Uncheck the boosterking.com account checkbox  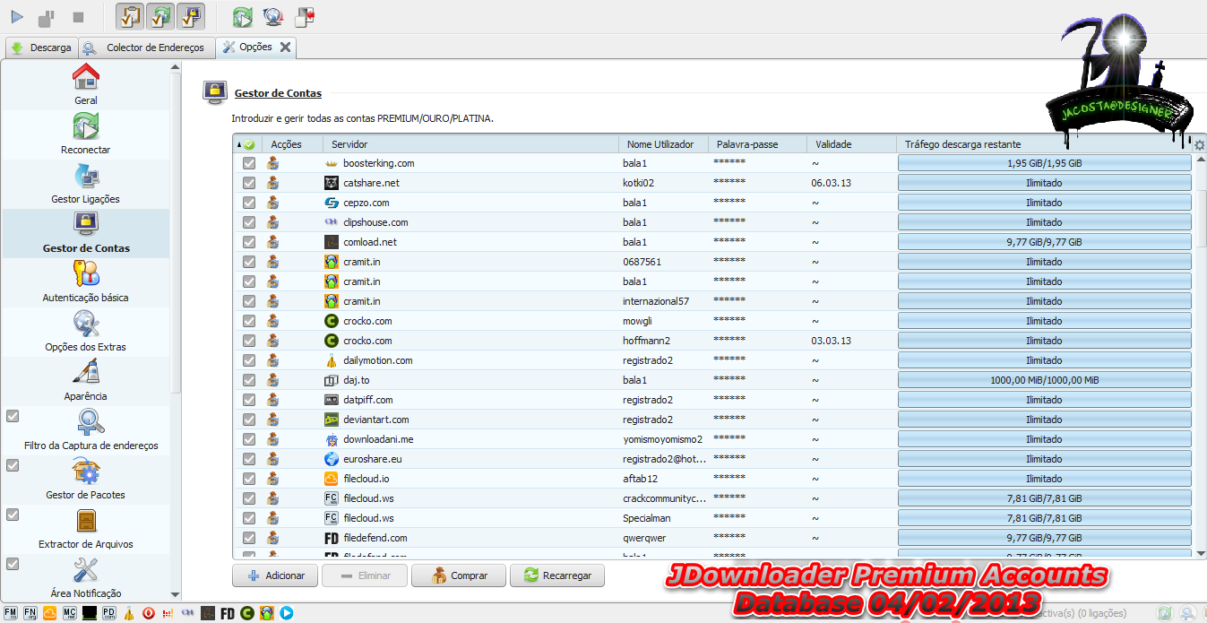249,163
